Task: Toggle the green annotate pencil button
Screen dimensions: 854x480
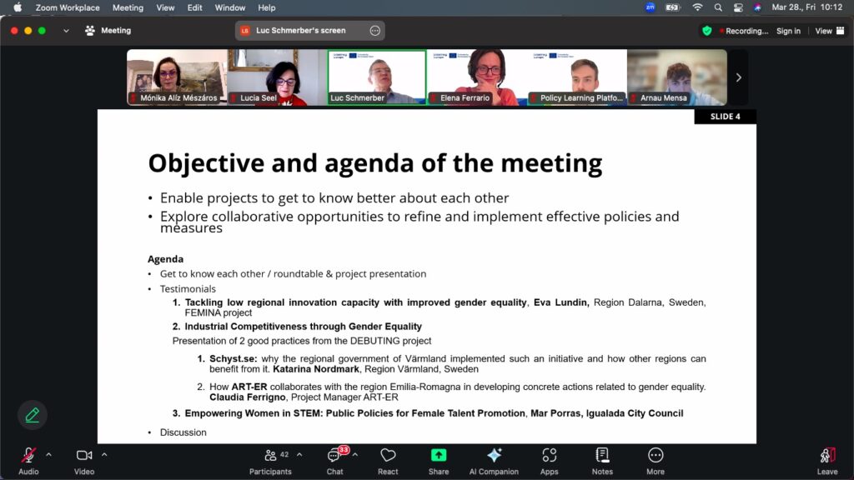Action: tap(33, 414)
